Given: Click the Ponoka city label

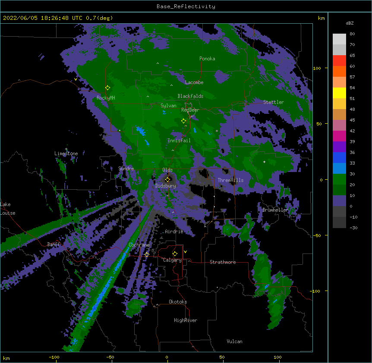Looking at the screenshot, I should (207, 59).
